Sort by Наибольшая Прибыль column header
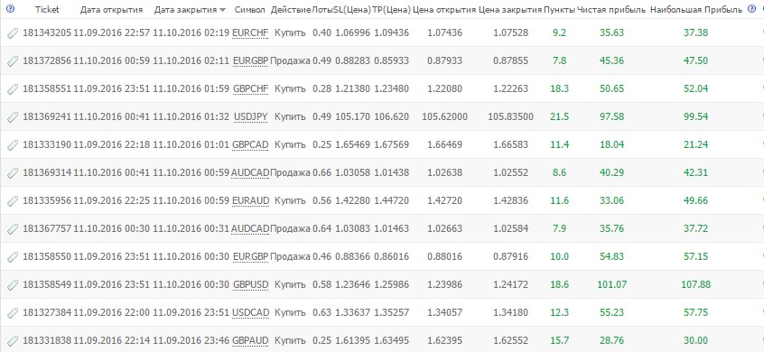 (696, 9)
